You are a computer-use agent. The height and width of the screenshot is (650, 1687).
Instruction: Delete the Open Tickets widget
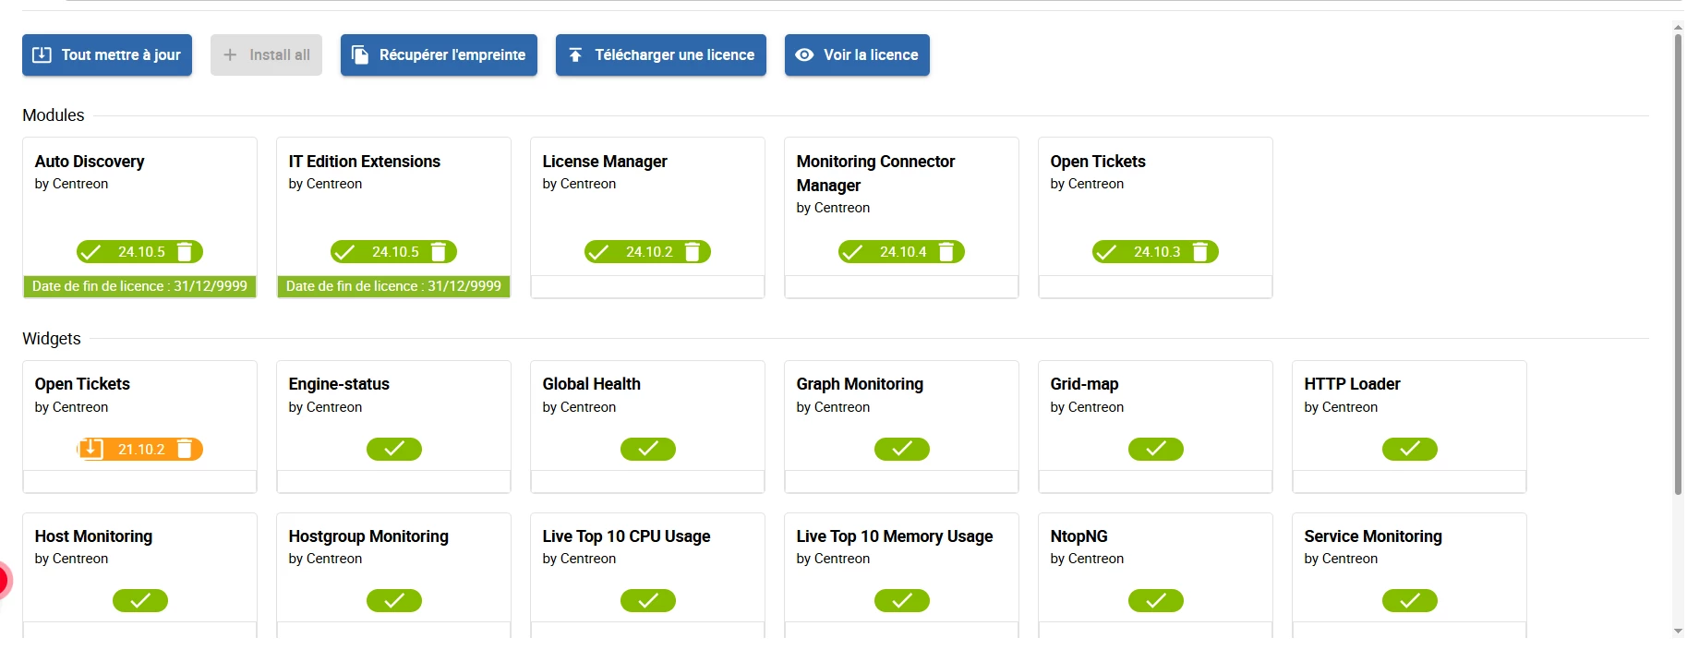(185, 450)
